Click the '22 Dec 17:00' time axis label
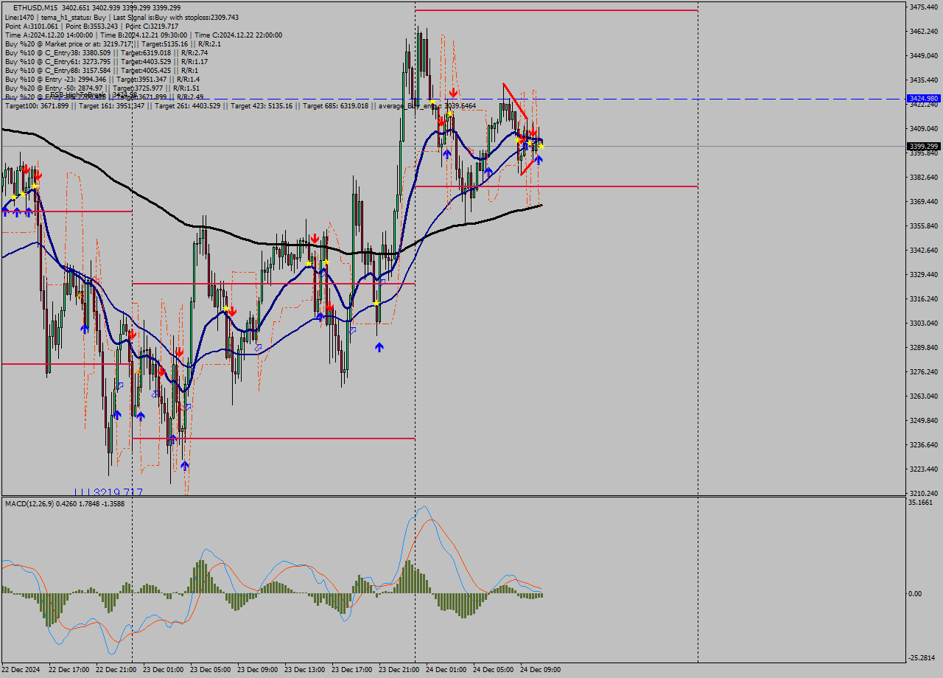 [x=69, y=670]
